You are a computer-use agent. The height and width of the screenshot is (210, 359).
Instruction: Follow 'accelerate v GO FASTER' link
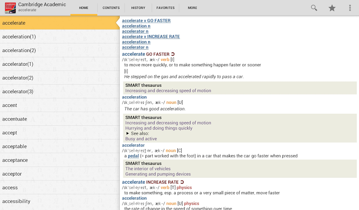tap(146, 21)
